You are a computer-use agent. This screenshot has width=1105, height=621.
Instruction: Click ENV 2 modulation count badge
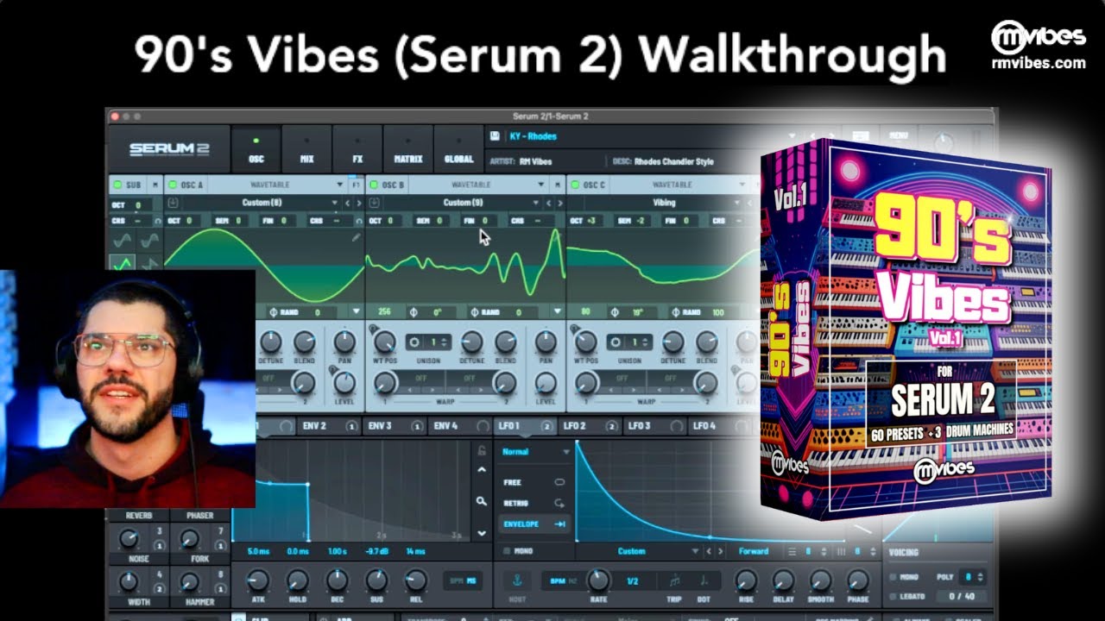pyautogui.click(x=351, y=426)
